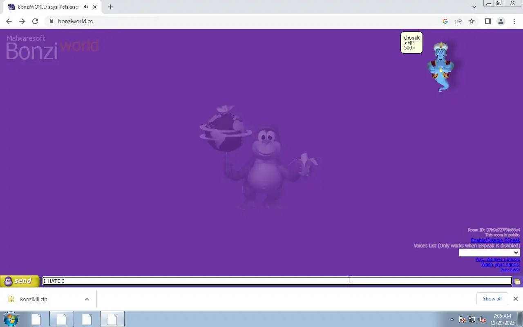Go back with the browser back arrow
523x327 pixels.
tap(9, 21)
